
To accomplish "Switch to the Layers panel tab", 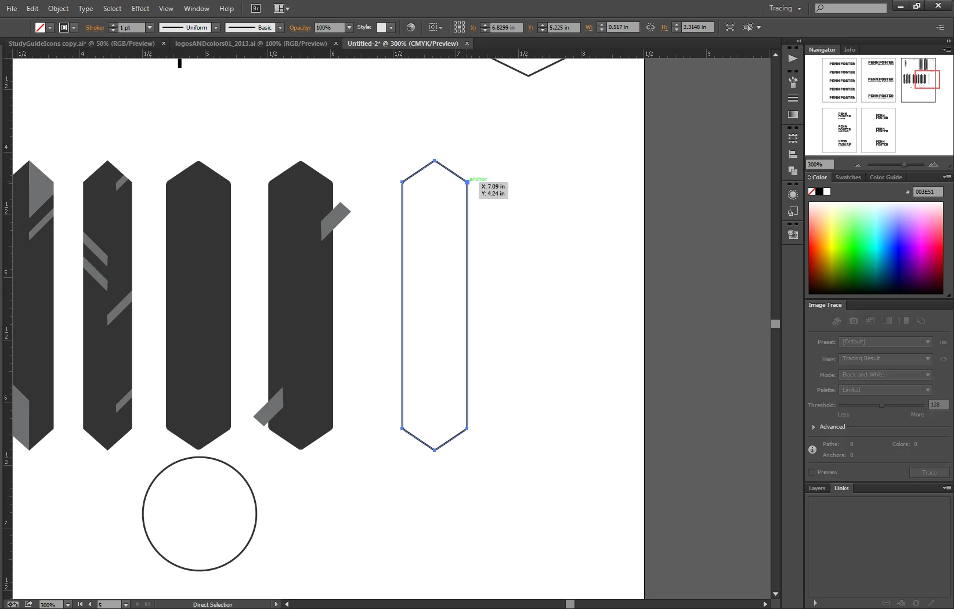I will [817, 488].
